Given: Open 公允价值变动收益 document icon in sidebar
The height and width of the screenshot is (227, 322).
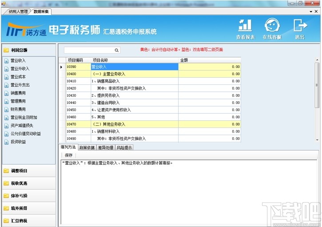Looking at the screenshot, I should click(7, 134).
